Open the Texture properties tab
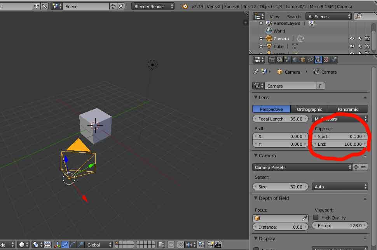The width and height of the screenshot is (377, 250). click(326, 60)
